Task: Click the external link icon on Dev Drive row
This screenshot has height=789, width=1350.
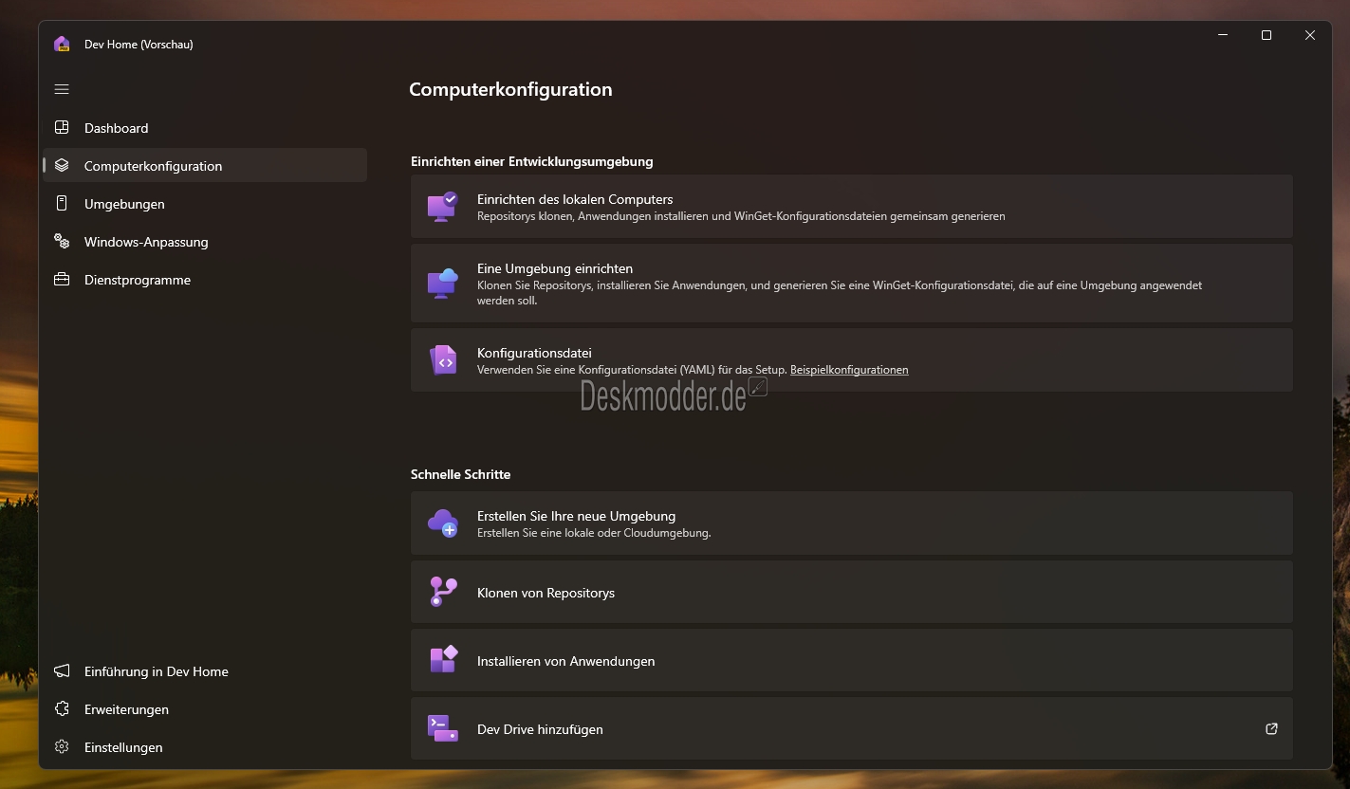Action: click(1271, 728)
